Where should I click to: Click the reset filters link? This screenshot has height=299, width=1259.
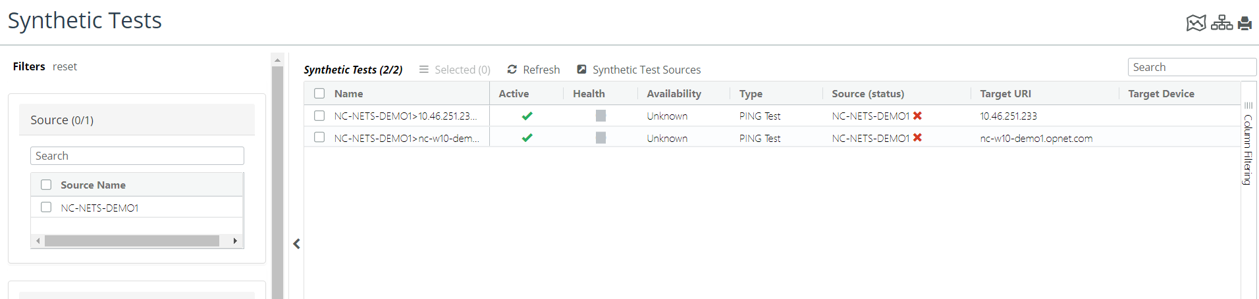click(65, 66)
